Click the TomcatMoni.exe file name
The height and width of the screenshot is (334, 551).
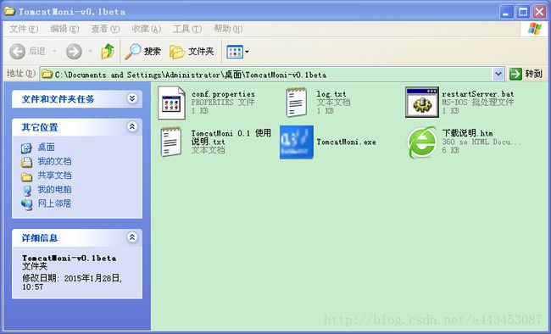[346, 142]
